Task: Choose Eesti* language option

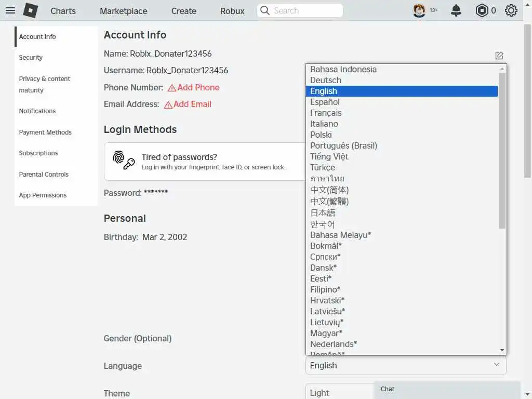Action: point(402,278)
